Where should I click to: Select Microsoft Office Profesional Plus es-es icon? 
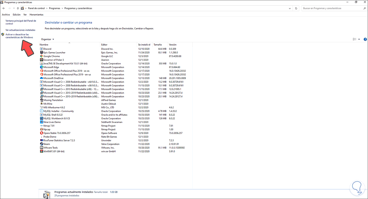pyautogui.click(x=41, y=71)
